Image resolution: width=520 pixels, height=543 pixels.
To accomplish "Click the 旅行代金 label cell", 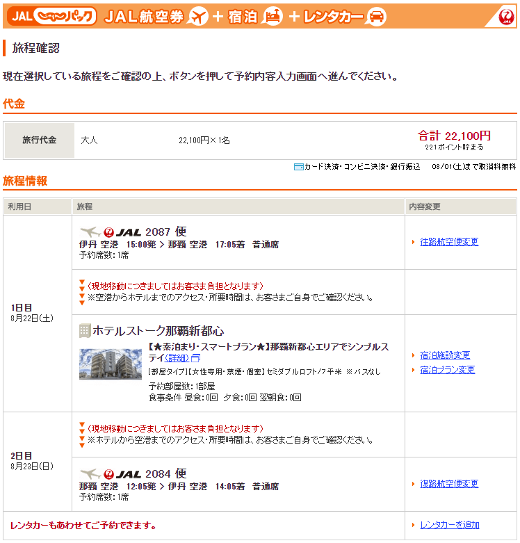I will [x=40, y=140].
